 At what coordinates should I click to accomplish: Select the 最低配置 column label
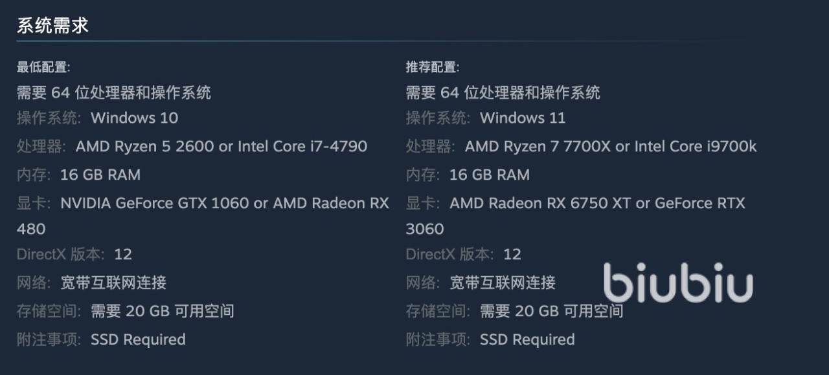pyautogui.click(x=43, y=67)
